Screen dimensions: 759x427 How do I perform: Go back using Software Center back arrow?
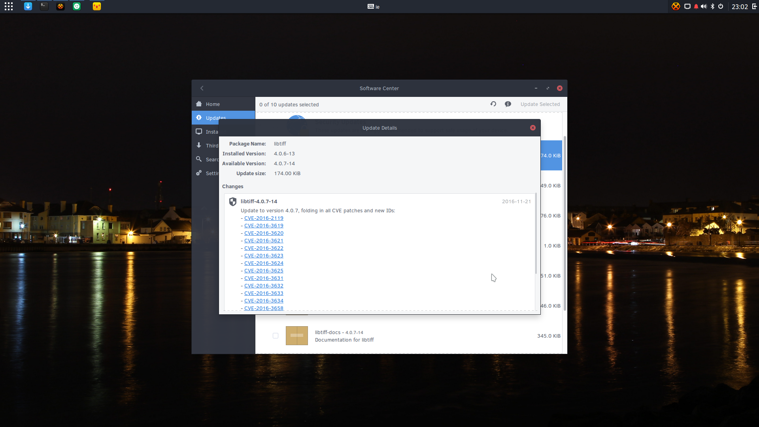(x=202, y=88)
